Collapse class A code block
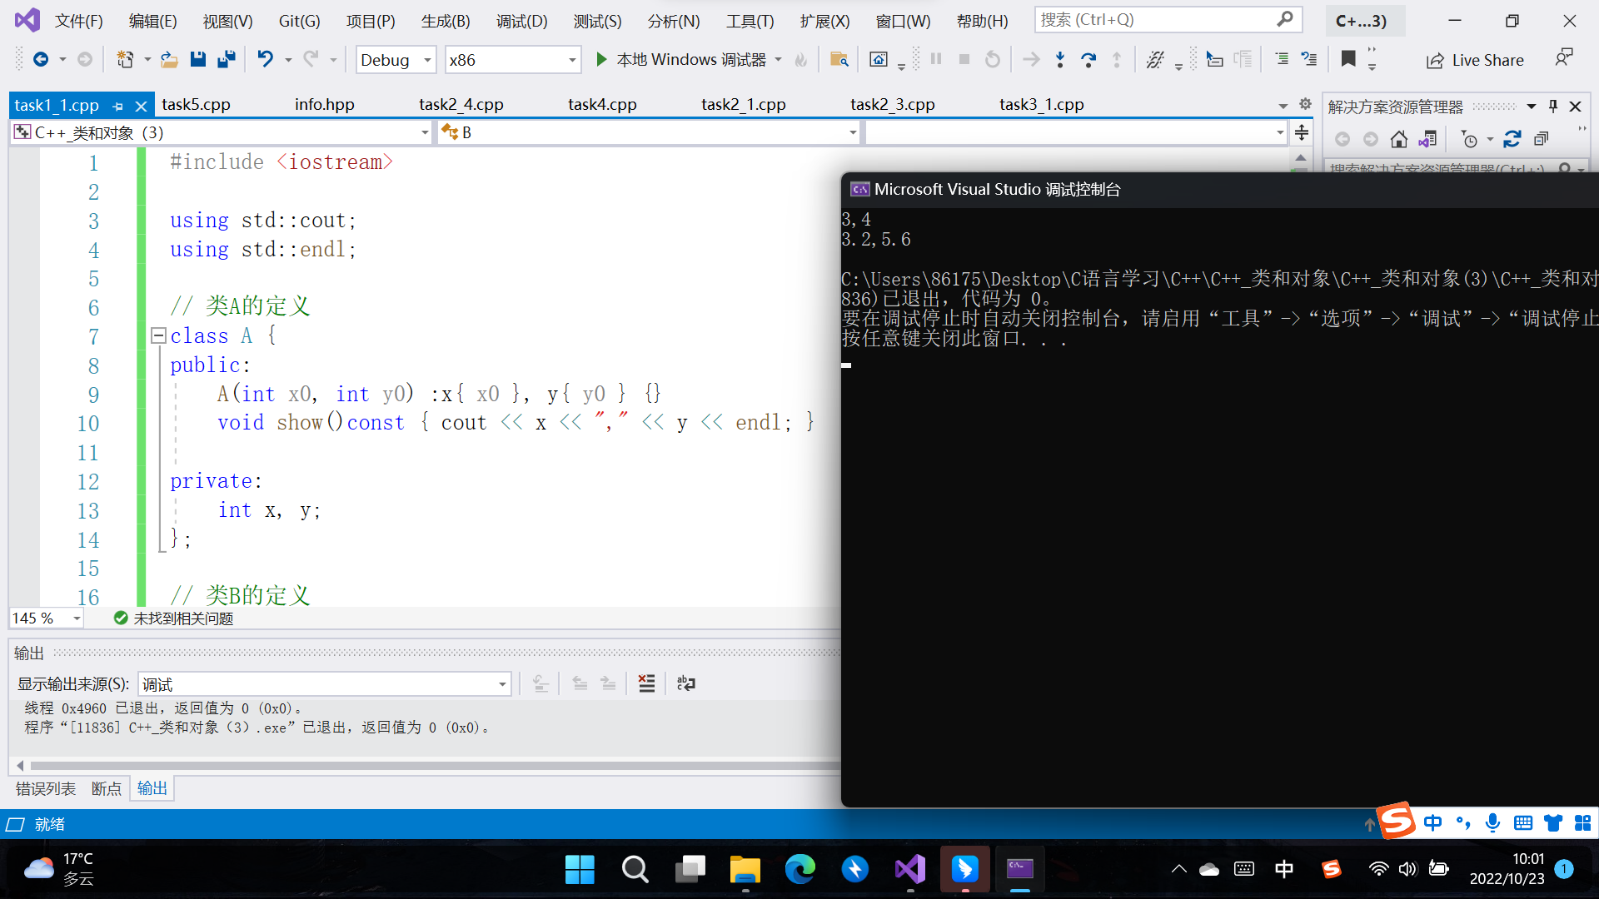Viewport: 1599px width, 899px height. point(158,335)
